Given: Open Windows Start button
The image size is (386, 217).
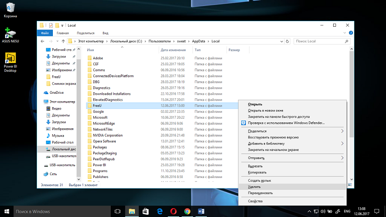Looking at the screenshot, I should tap(6, 211).
